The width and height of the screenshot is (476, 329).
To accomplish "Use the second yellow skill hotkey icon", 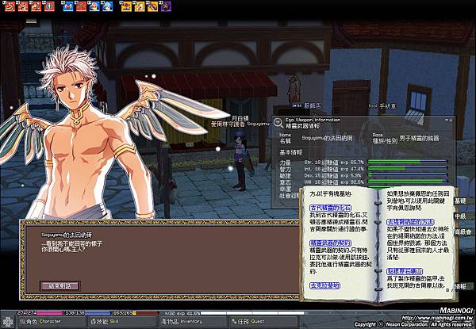I will (140, 6).
